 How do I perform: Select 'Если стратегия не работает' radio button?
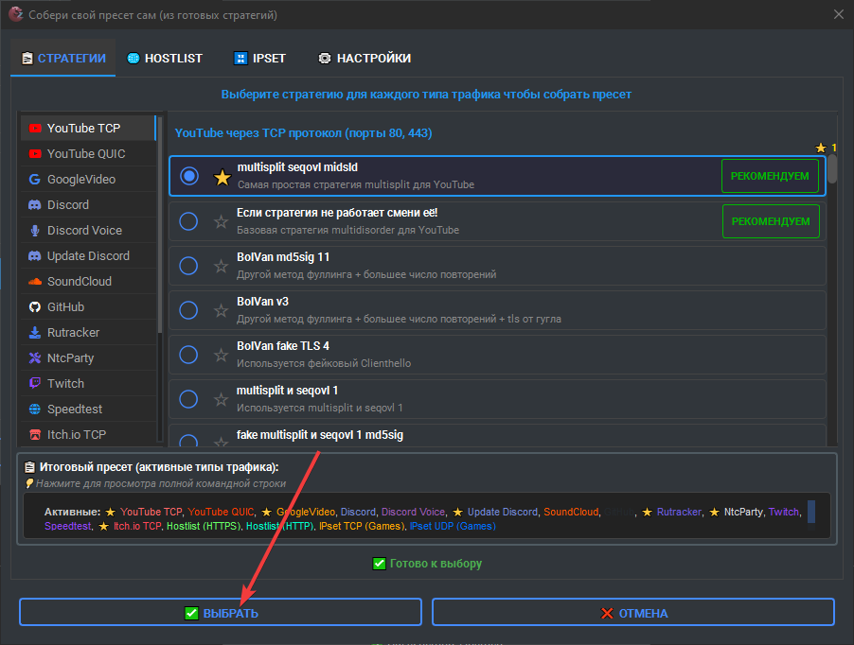click(x=188, y=221)
